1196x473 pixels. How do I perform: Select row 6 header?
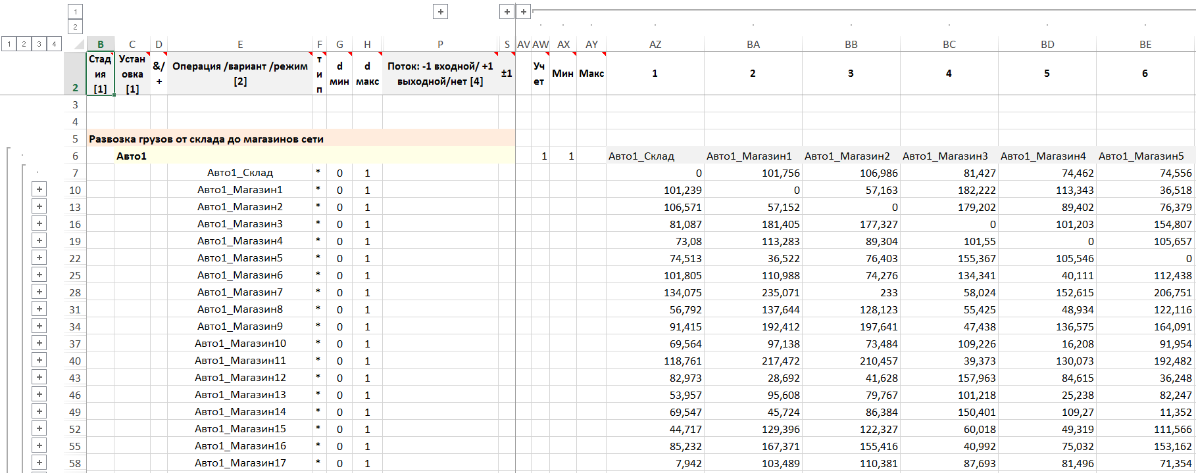(x=75, y=156)
